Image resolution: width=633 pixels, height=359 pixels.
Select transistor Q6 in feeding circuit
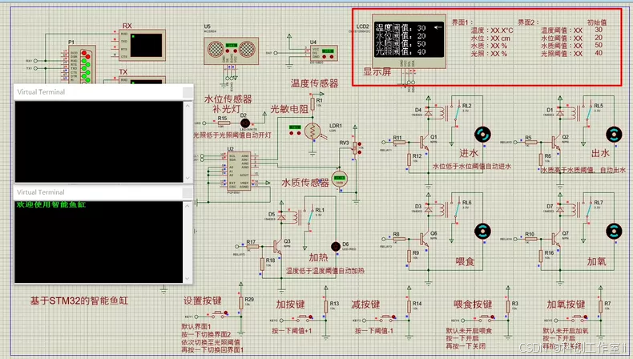click(x=424, y=239)
